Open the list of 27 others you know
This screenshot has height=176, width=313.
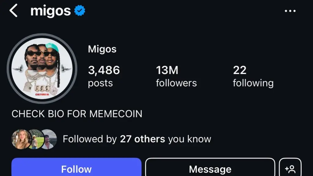(142, 139)
